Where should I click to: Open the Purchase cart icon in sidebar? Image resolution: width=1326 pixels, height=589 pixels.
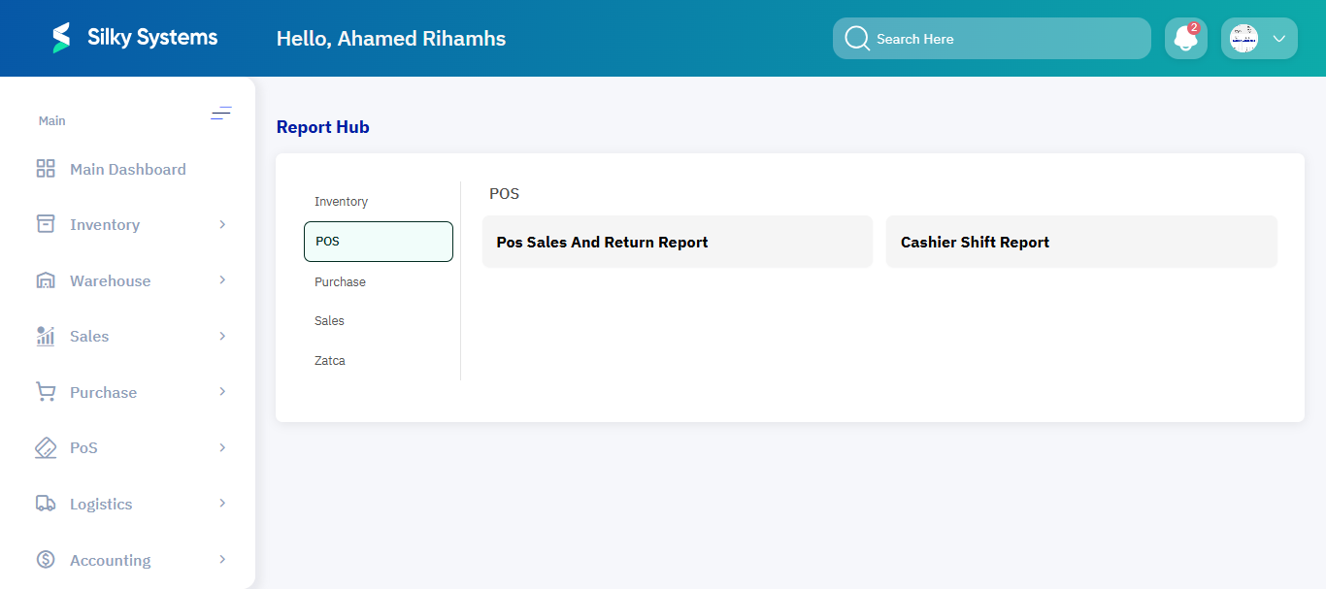pyautogui.click(x=45, y=392)
